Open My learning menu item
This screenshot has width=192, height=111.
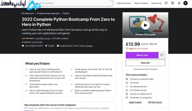pyautogui.click(x=156, y=3)
